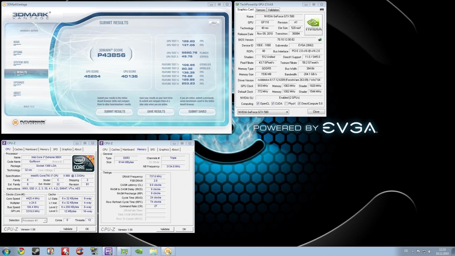Open SPD tab in right CPU-Z window
The width and height of the screenshot is (455, 256).
[x=152, y=150]
